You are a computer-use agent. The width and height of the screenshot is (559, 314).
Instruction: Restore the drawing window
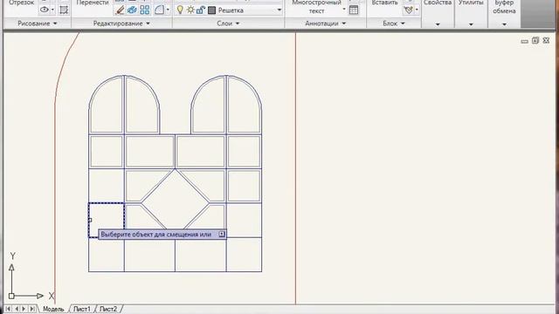point(535,41)
